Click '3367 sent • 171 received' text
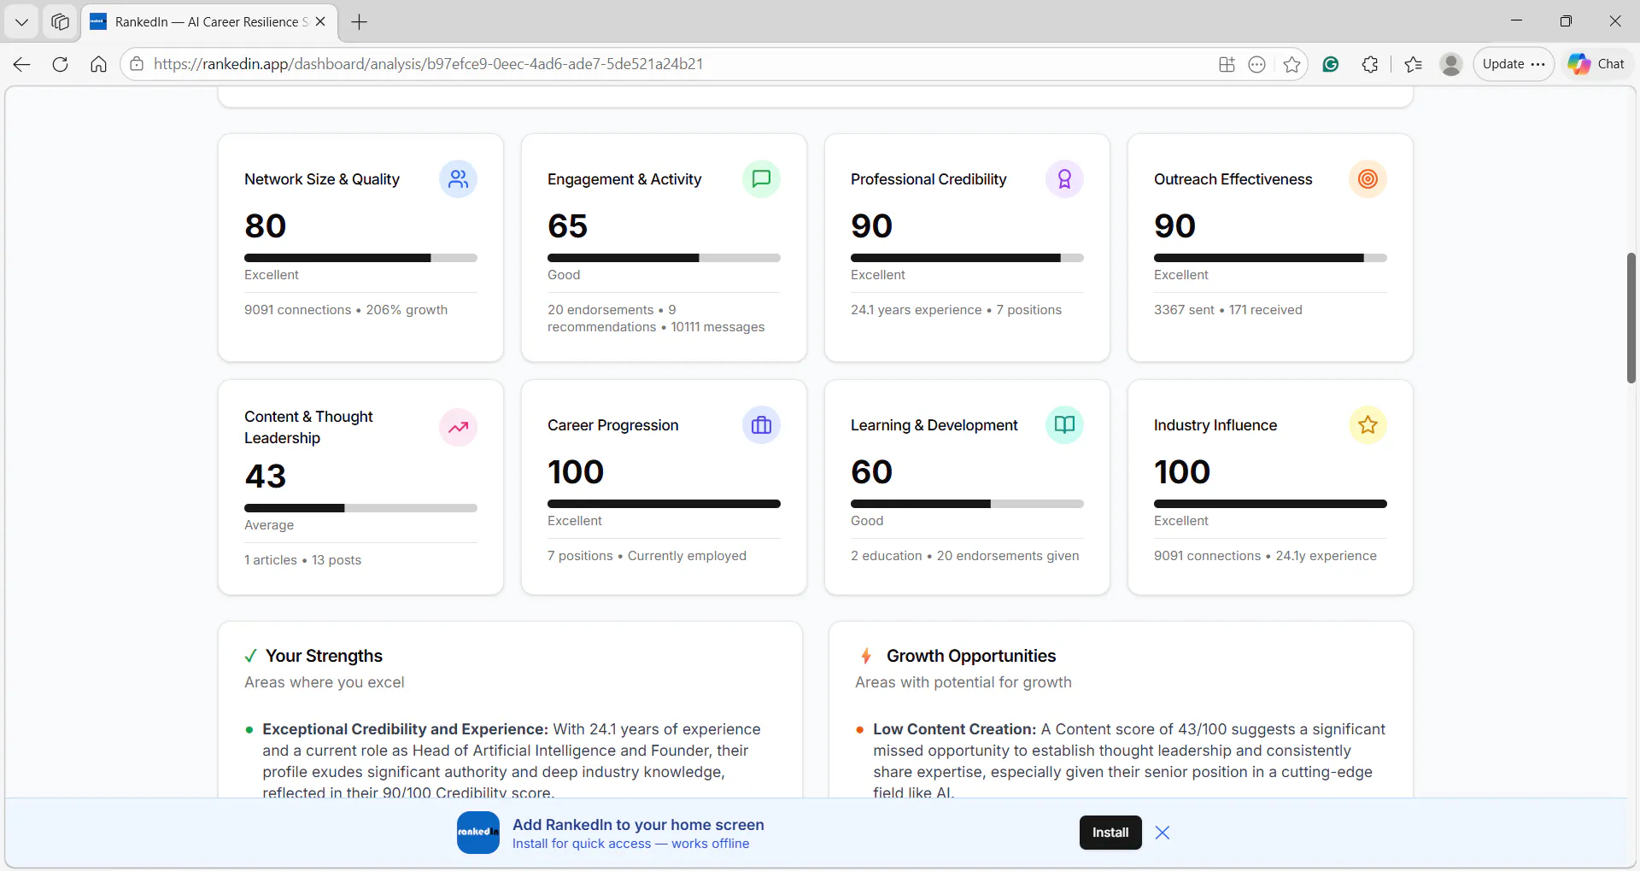1640x871 pixels. (x=1228, y=310)
